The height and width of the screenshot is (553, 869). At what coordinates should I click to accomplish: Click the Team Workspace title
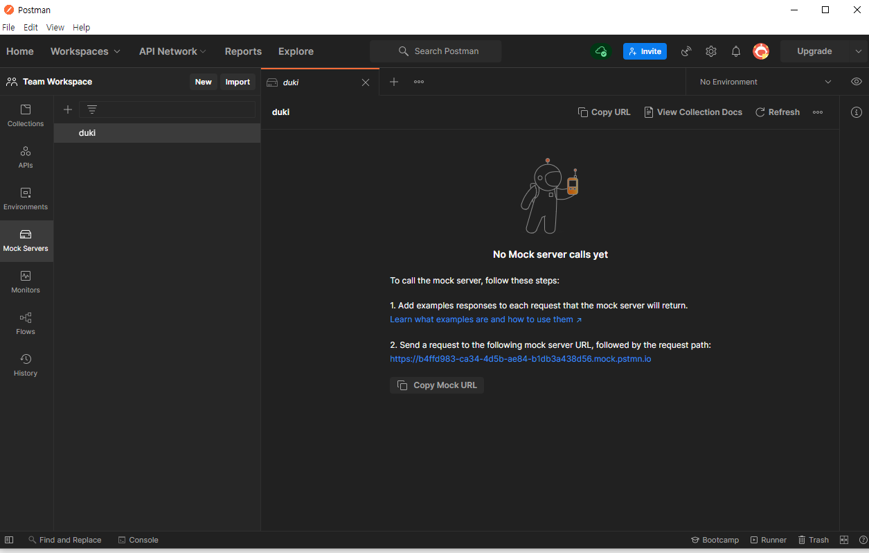pyautogui.click(x=57, y=82)
